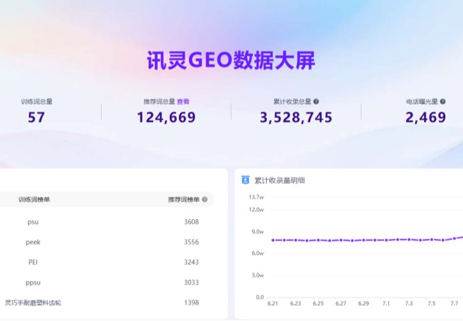Click the peek row keyword
This screenshot has height=321, width=463.
[x=33, y=242]
